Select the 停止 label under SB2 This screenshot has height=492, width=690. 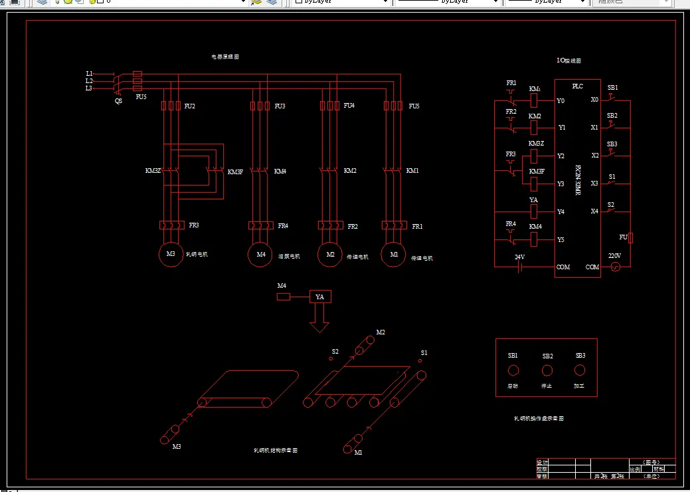[x=547, y=386]
